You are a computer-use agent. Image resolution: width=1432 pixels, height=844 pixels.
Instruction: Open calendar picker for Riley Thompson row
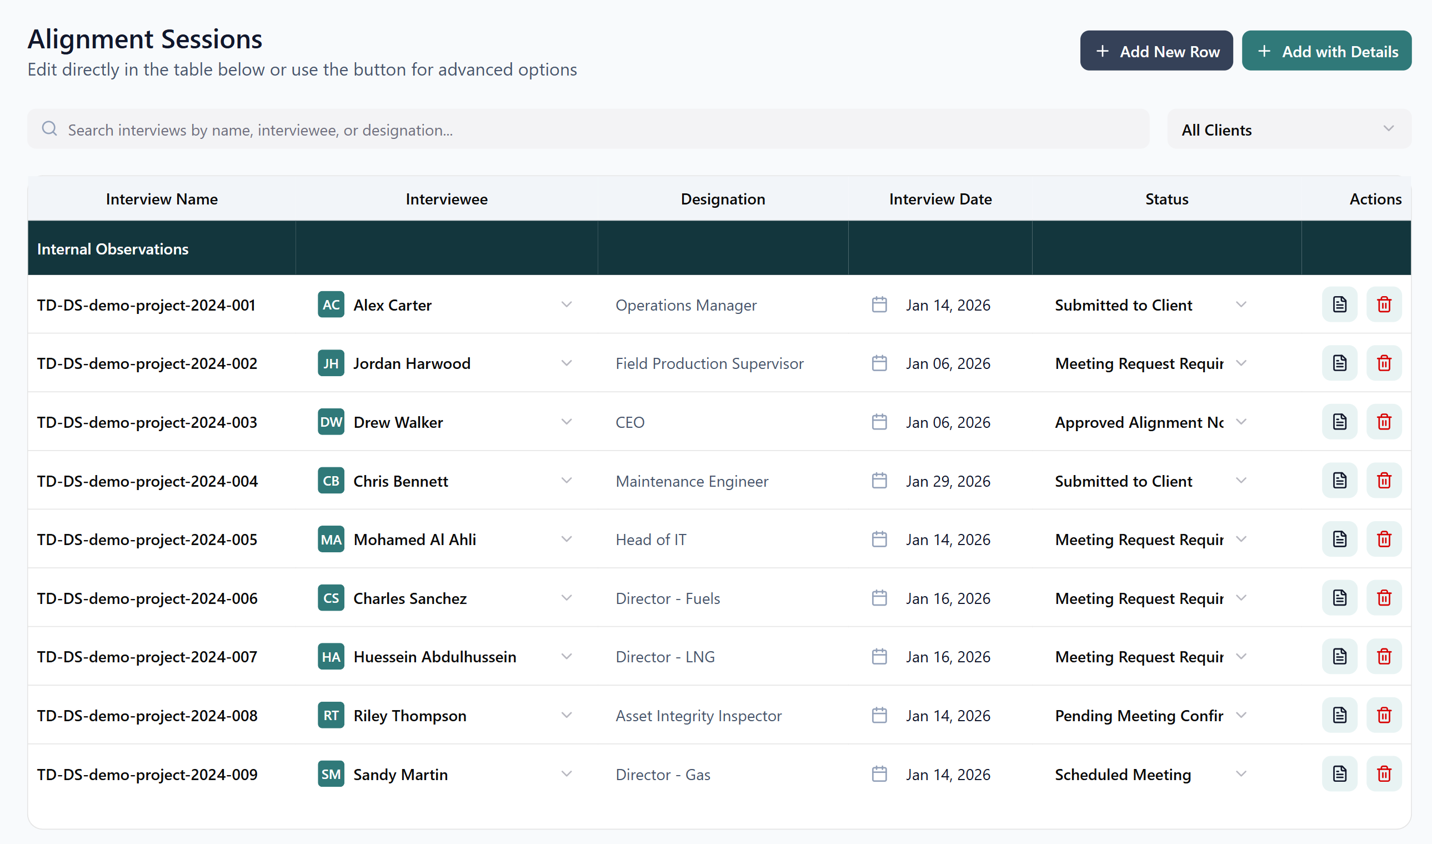pos(879,715)
